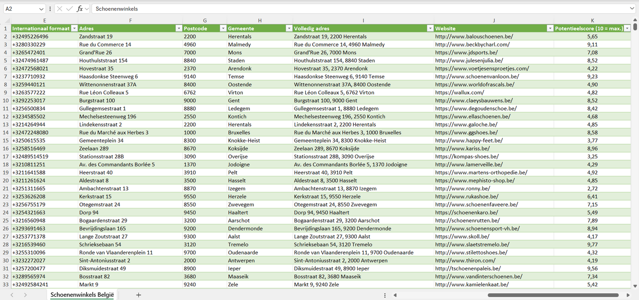Viewport: 639px width, 300px height.
Task: Click the horizontal scroll left arrow
Action: (x=395, y=295)
